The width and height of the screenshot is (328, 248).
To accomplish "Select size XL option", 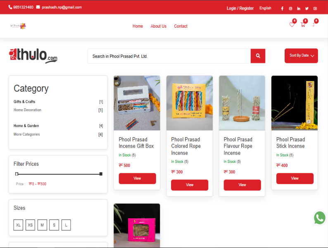I will [x=18, y=225].
